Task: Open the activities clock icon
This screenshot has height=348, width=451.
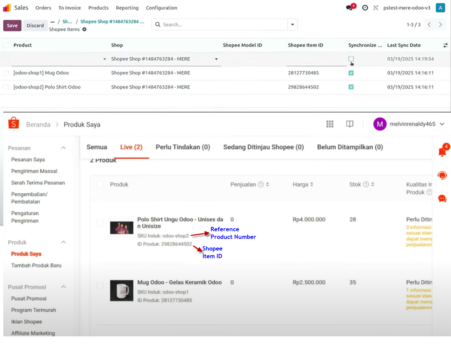Action: pyautogui.click(x=365, y=8)
